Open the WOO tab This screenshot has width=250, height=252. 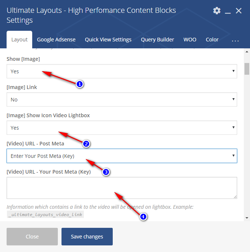coord(190,40)
